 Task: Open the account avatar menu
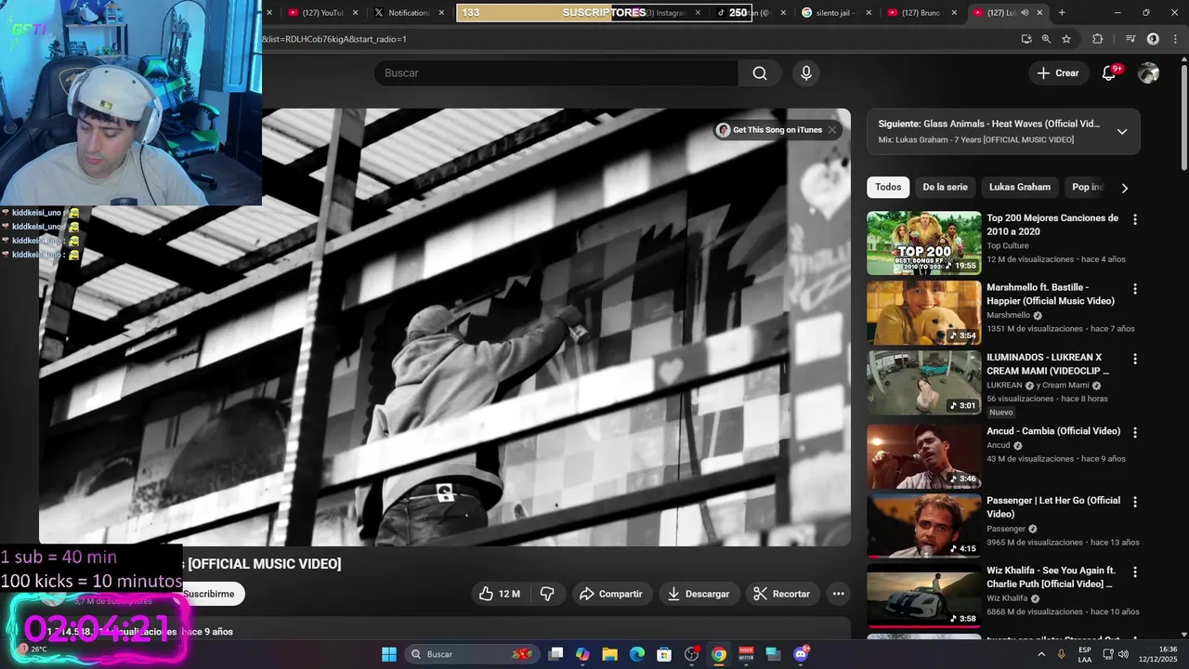[x=1149, y=73]
